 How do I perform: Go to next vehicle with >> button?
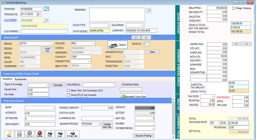pyautogui.click(x=146, y=37)
